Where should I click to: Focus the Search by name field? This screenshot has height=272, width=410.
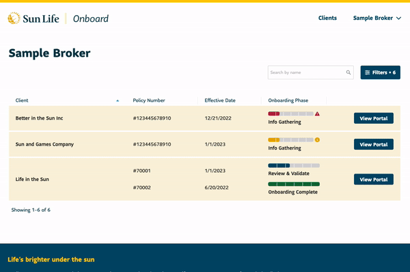[311, 72]
